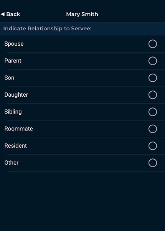Click the Back text link

(x=13, y=14)
